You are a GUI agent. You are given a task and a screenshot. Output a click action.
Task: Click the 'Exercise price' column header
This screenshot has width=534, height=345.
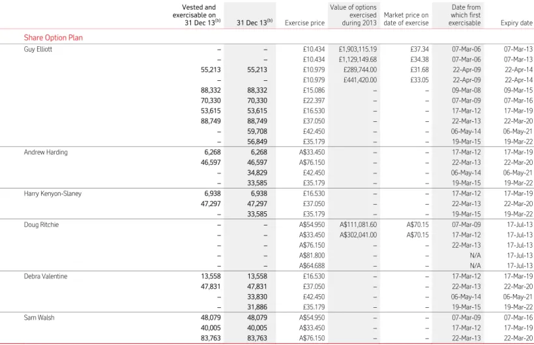pyautogui.click(x=304, y=23)
